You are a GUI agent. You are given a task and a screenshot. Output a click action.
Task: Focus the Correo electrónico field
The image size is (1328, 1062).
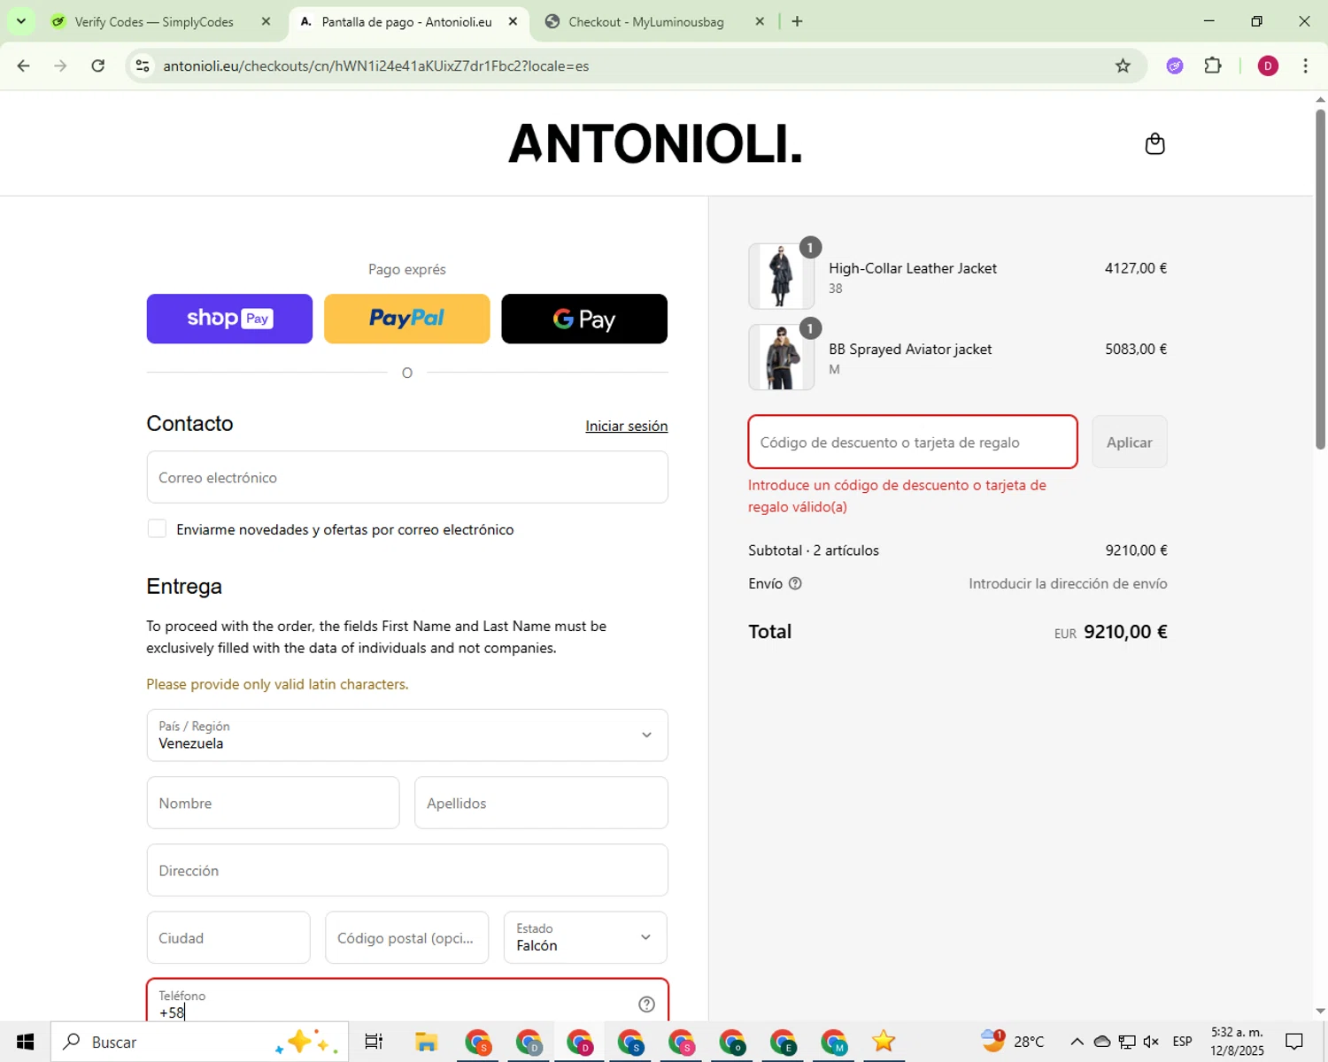pos(407,477)
